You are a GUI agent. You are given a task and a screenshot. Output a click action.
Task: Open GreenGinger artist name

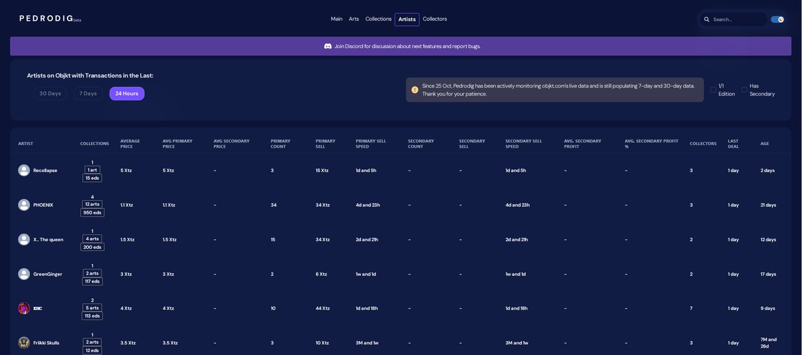pyautogui.click(x=47, y=274)
